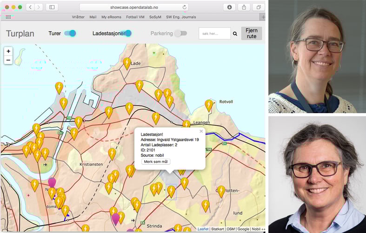Click the search magnifier icon
Screen dimensions: 366x233
[x=235, y=34]
